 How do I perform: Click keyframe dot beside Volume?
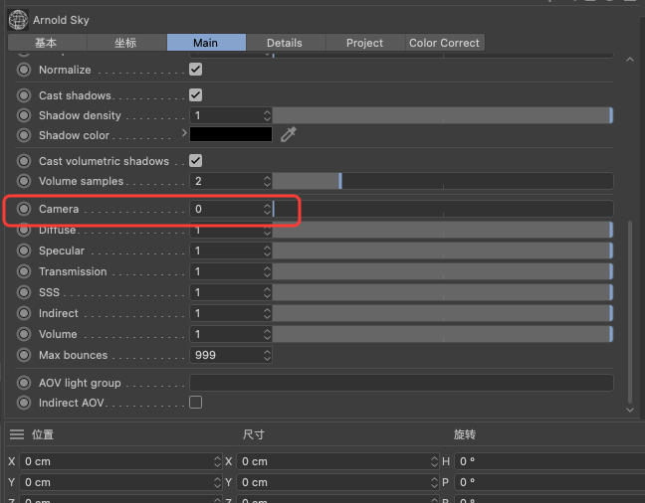[24, 334]
